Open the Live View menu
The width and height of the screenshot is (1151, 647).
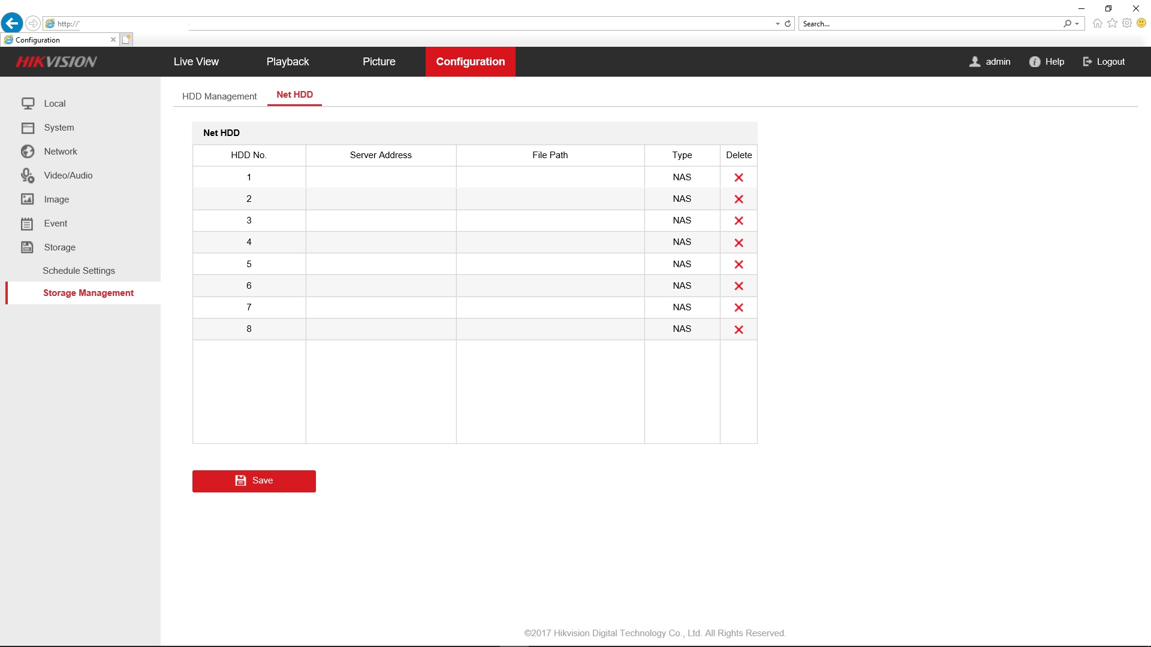pos(196,62)
